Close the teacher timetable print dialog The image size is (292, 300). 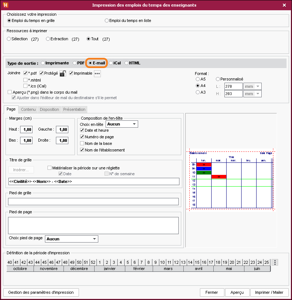284,5
